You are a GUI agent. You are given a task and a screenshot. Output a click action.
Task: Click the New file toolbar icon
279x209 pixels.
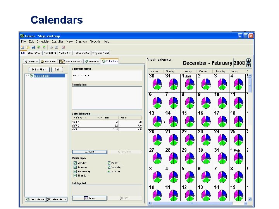pyautogui.click(x=22, y=47)
